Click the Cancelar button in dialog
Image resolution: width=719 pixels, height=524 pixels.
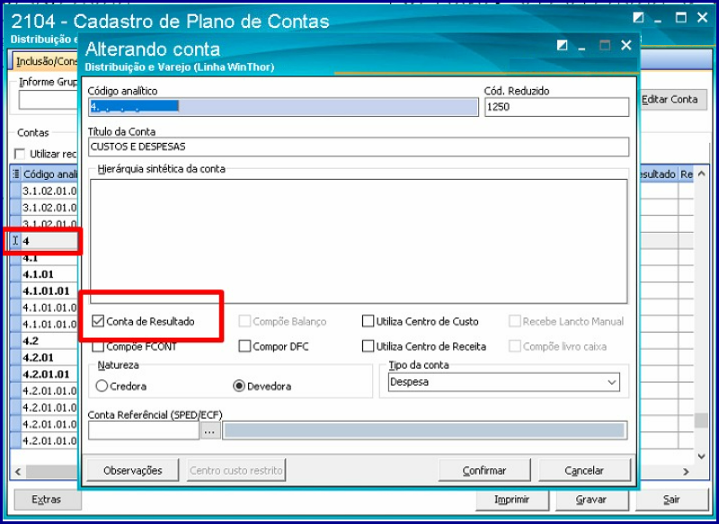point(584,470)
